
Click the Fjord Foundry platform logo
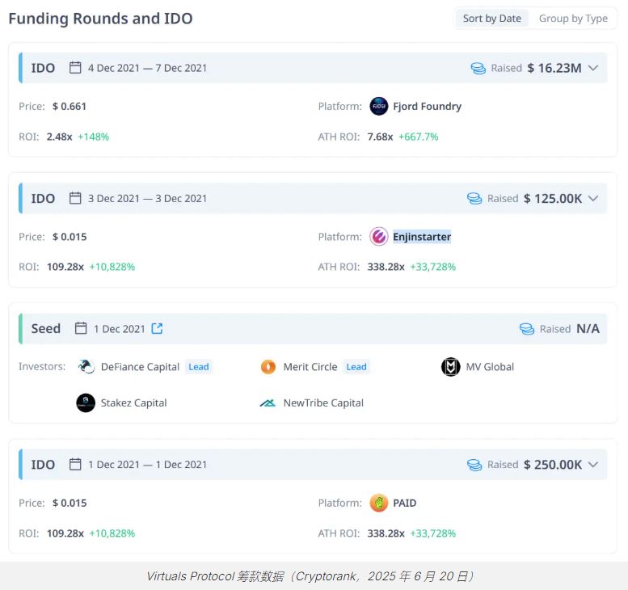(x=379, y=106)
